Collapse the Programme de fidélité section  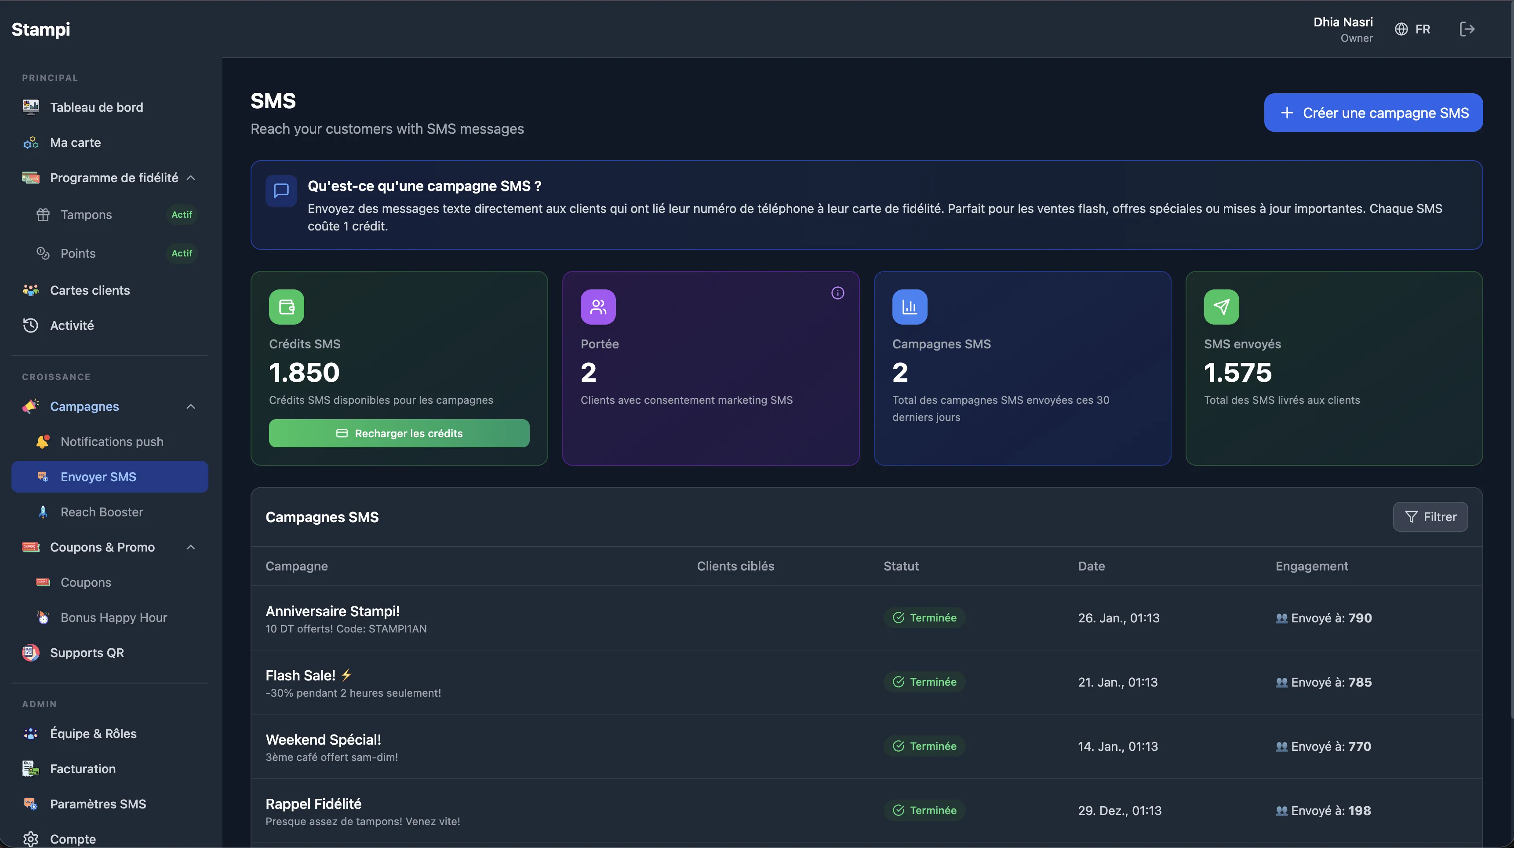coord(190,178)
